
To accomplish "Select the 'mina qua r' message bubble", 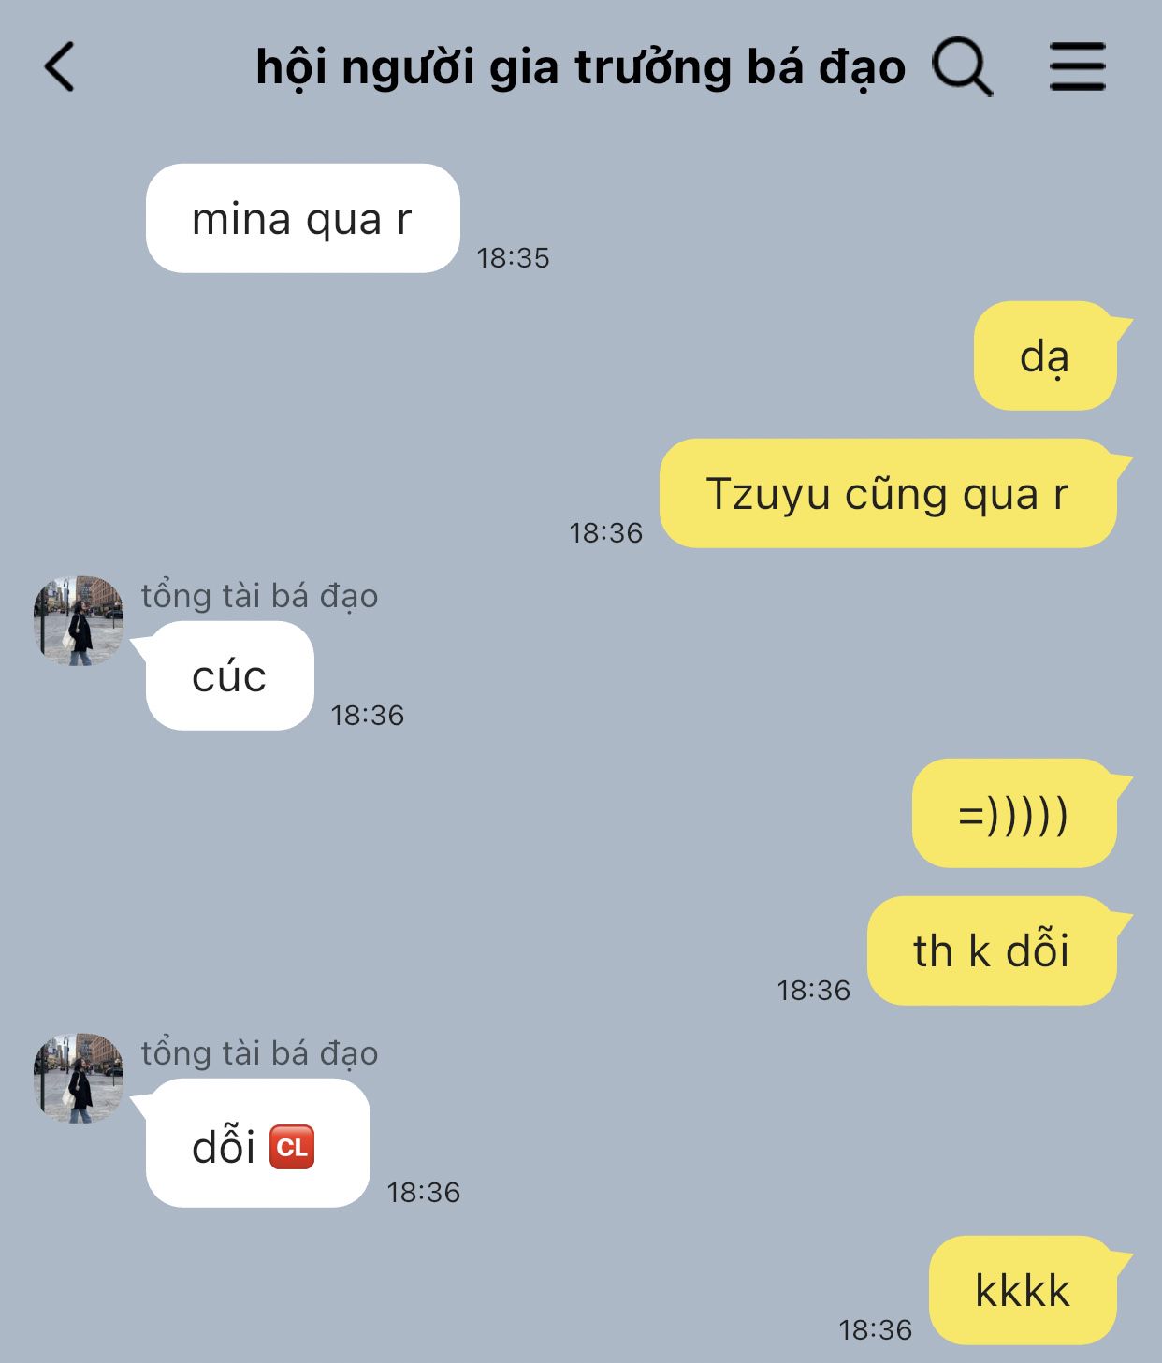I will pos(302,219).
